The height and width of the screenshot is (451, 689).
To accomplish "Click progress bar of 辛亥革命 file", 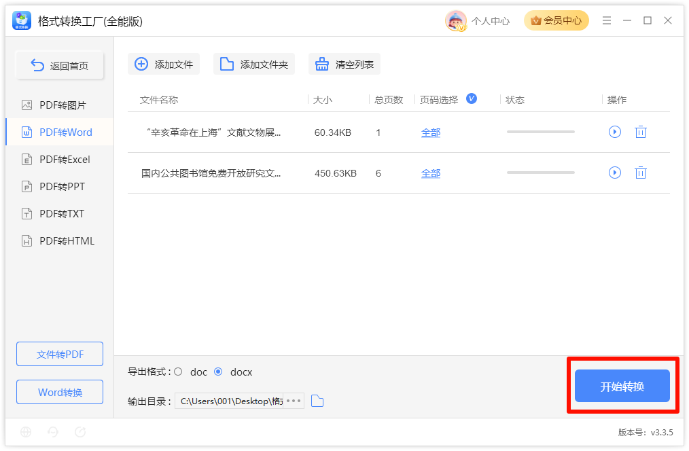I will point(540,132).
